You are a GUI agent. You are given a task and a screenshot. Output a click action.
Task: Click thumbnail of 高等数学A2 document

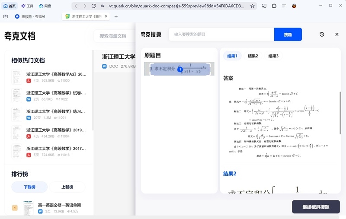17,77
